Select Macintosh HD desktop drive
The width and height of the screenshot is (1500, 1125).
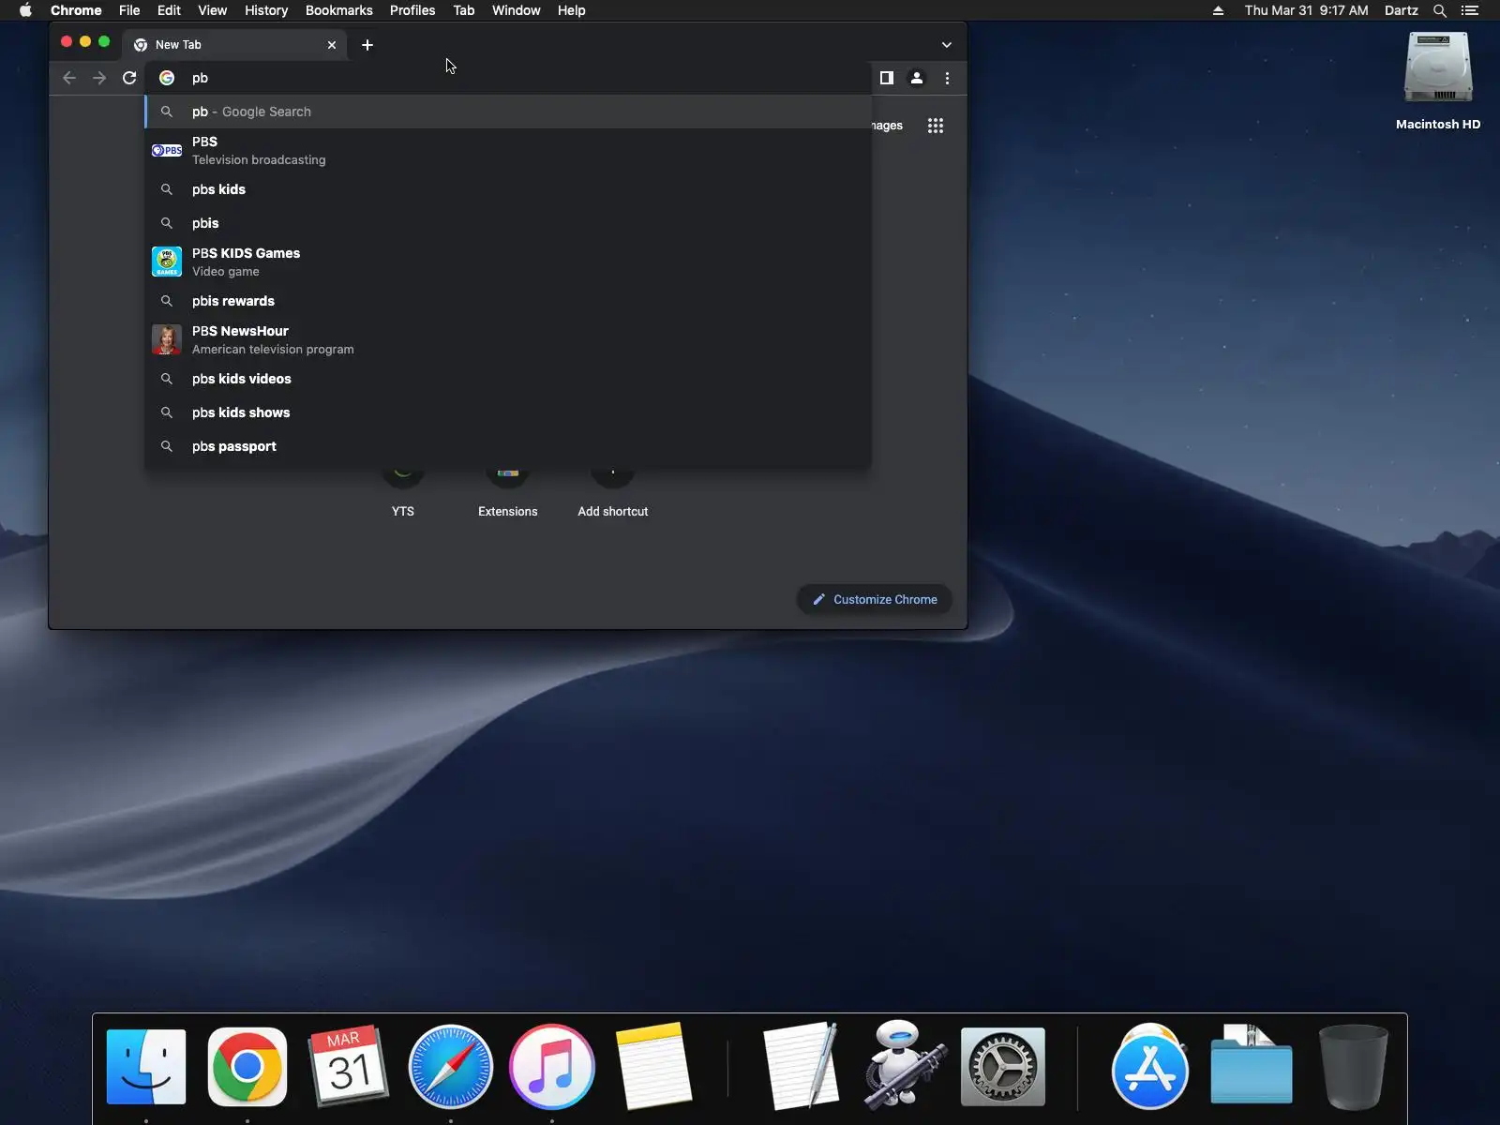pos(1438,81)
